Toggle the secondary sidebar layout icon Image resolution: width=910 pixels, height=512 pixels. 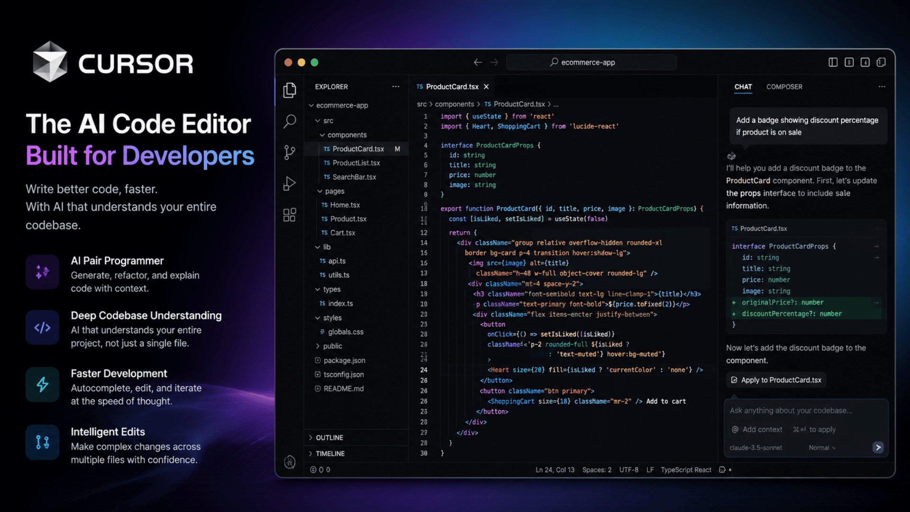[865, 62]
